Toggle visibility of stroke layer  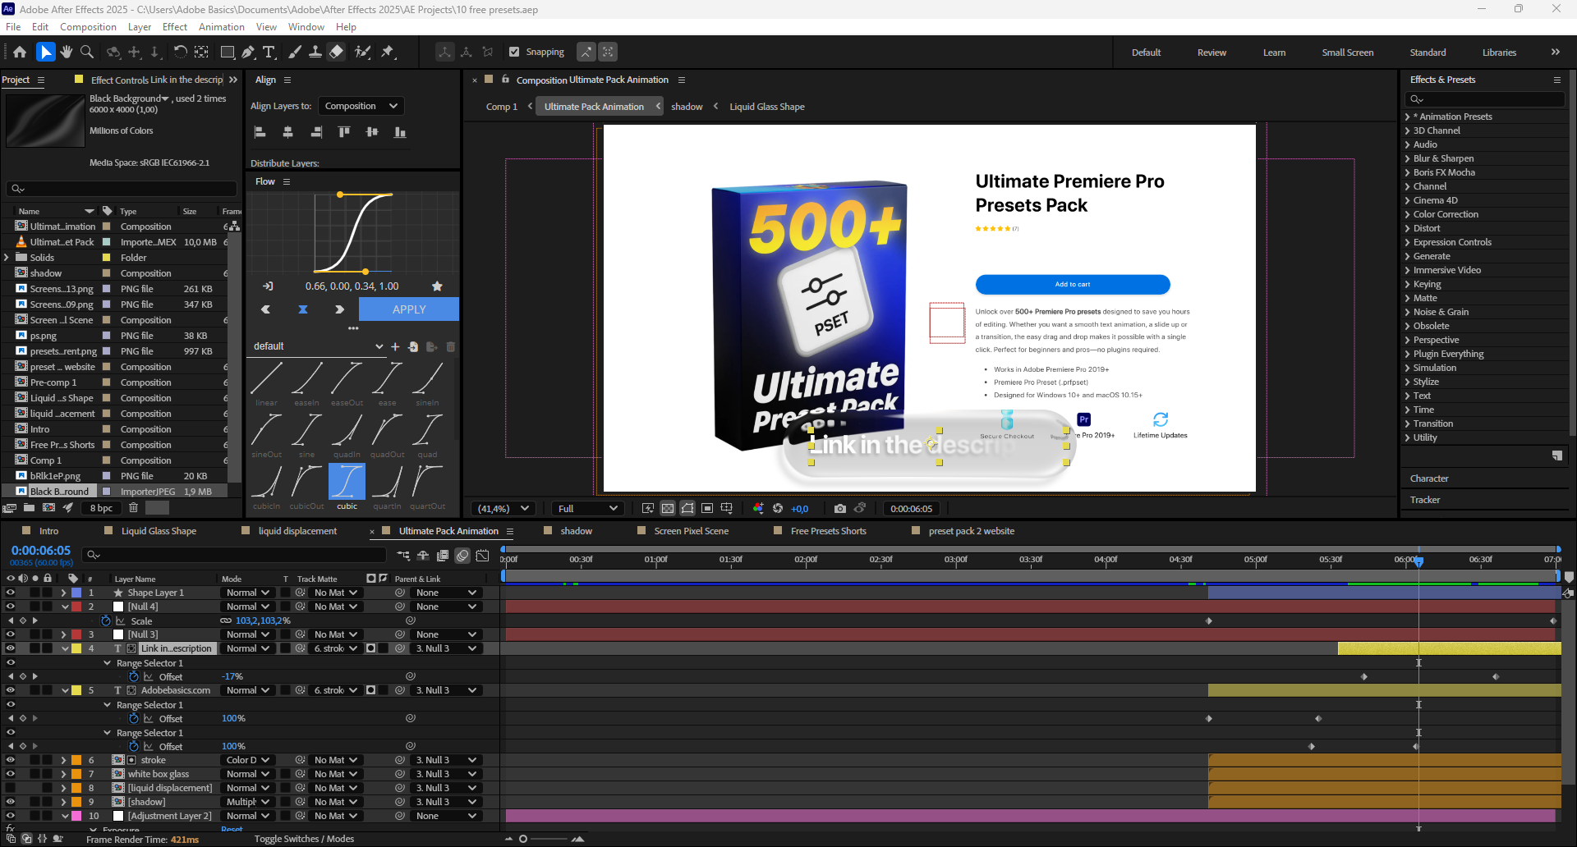coord(11,760)
